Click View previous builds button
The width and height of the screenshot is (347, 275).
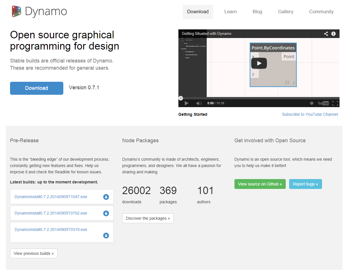tap(34, 253)
